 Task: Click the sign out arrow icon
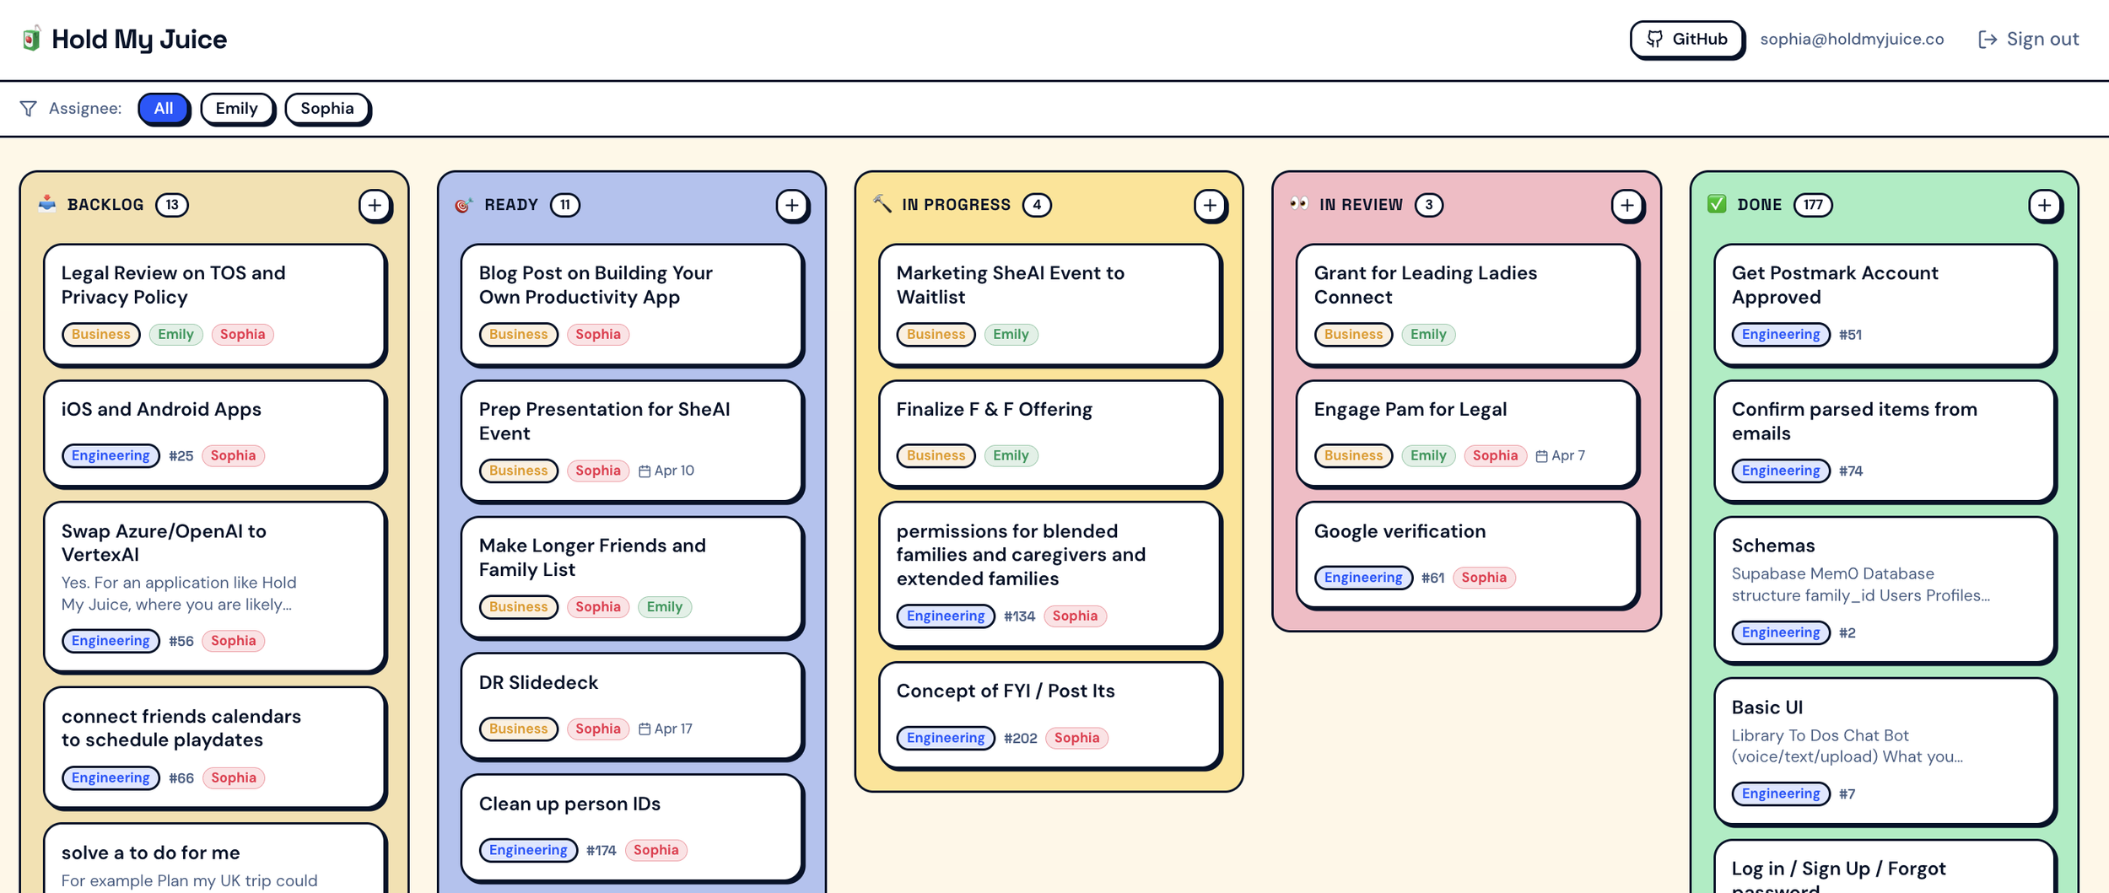point(1988,39)
